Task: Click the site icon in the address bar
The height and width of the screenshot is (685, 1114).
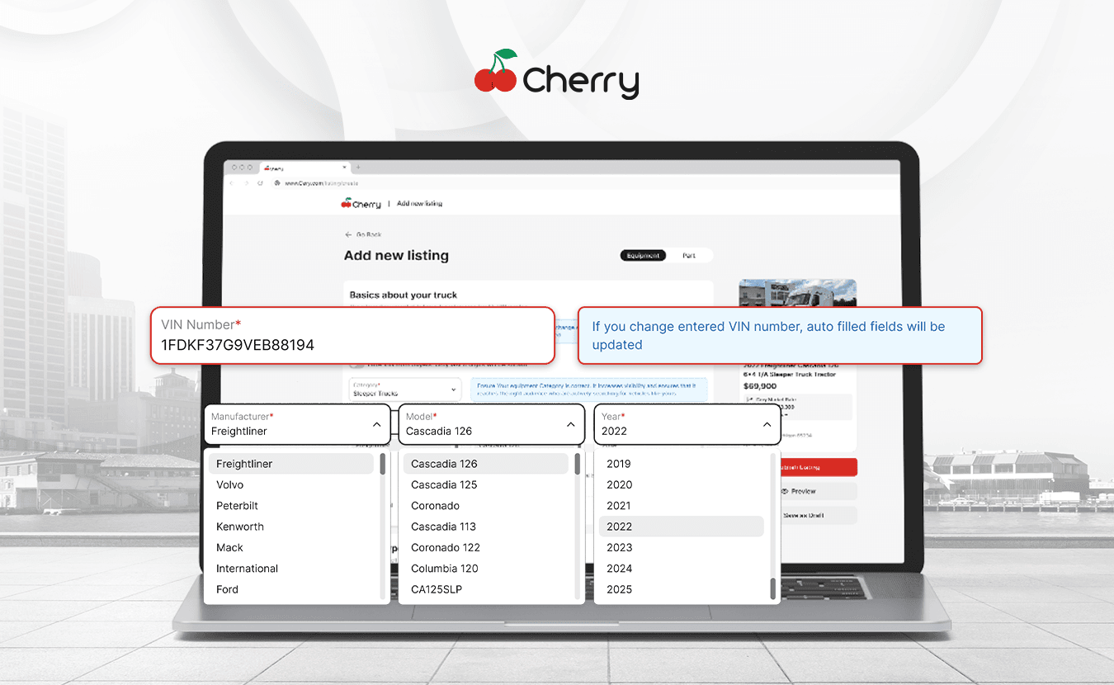Action: (278, 183)
